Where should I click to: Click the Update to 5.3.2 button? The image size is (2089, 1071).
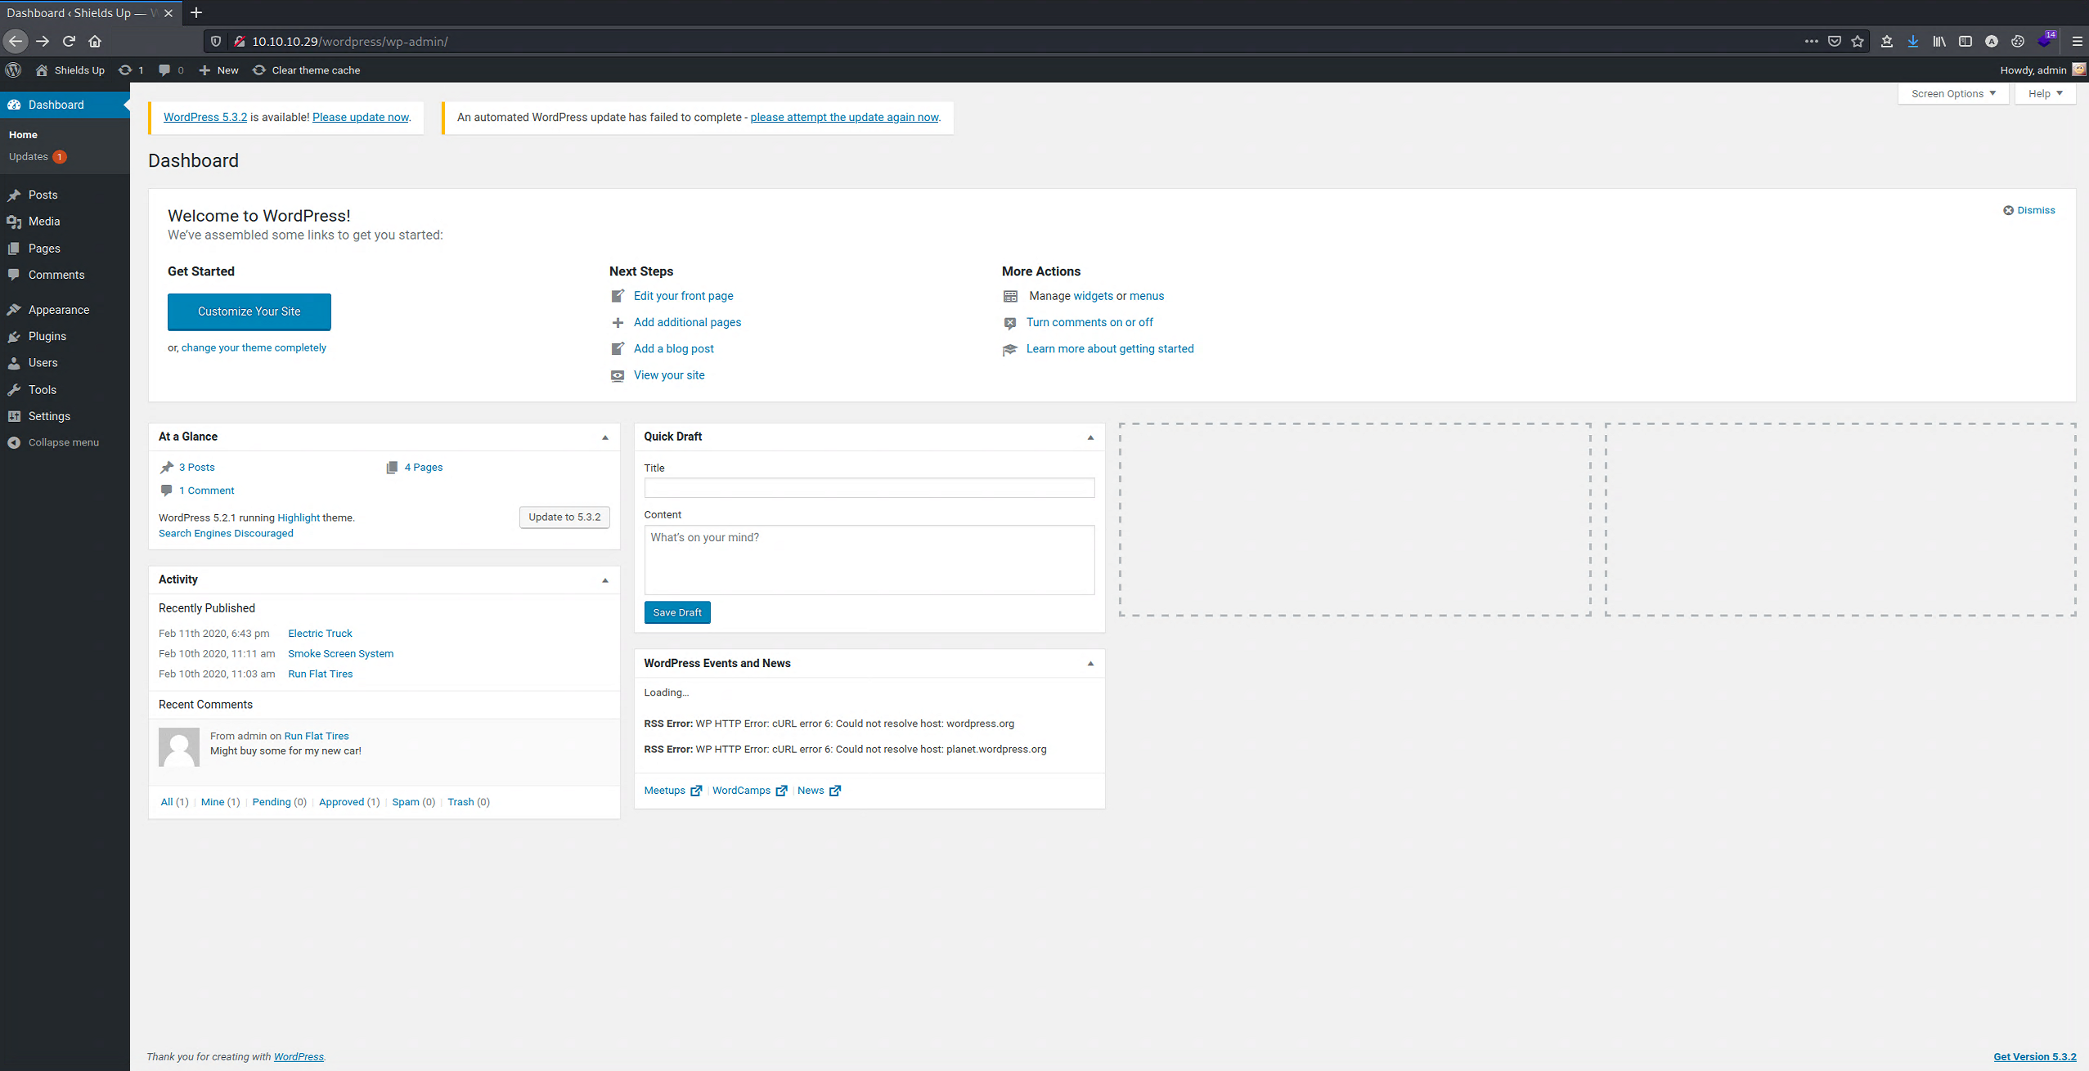[x=564, y=517]
